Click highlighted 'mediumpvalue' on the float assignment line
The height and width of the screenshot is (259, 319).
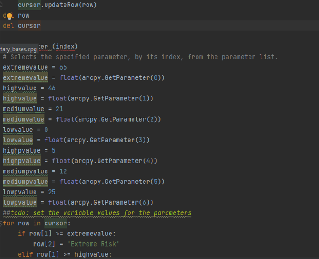pos(25,182)
